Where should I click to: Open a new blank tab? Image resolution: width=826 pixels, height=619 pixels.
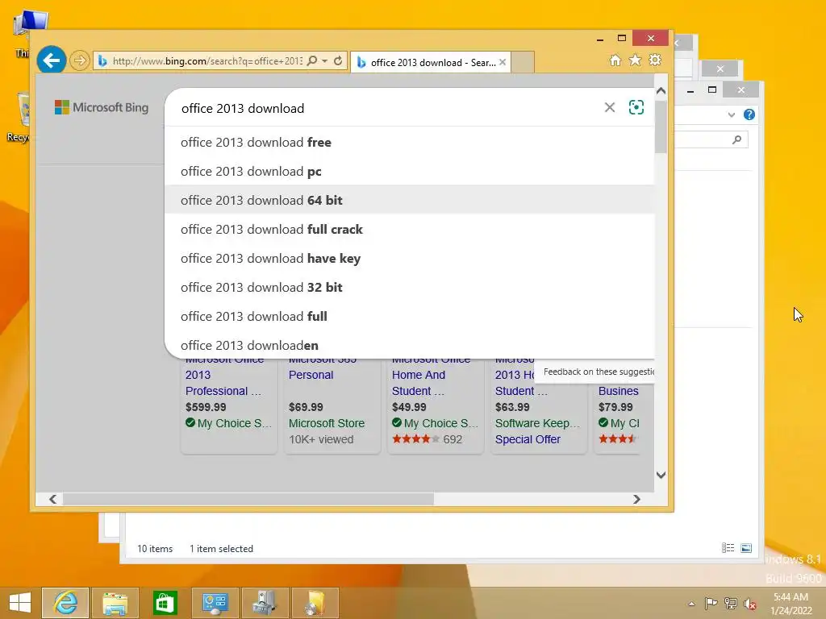click(523, 62)
